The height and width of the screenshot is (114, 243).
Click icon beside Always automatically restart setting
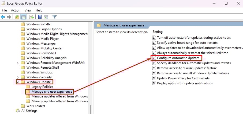click(154, 53)
